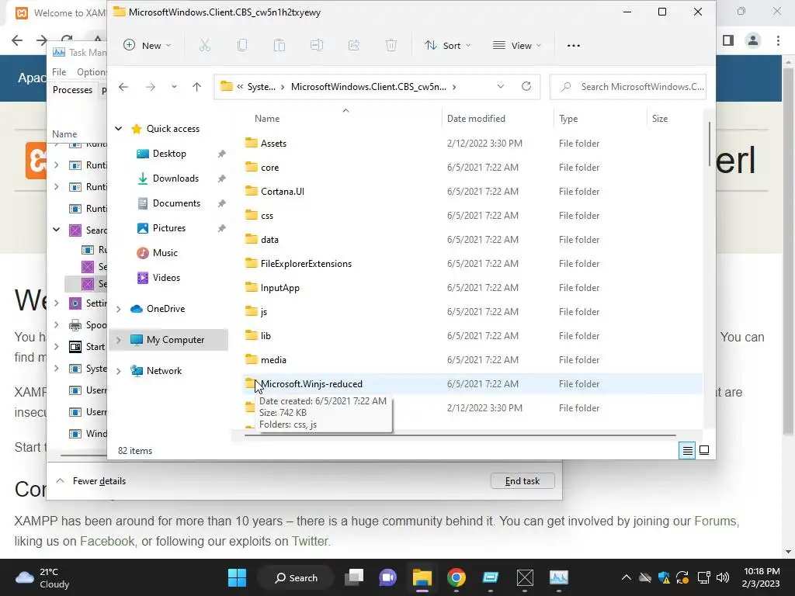
Task: Expand OneDrive in navigation pane
Action: (x=119, y=309)
